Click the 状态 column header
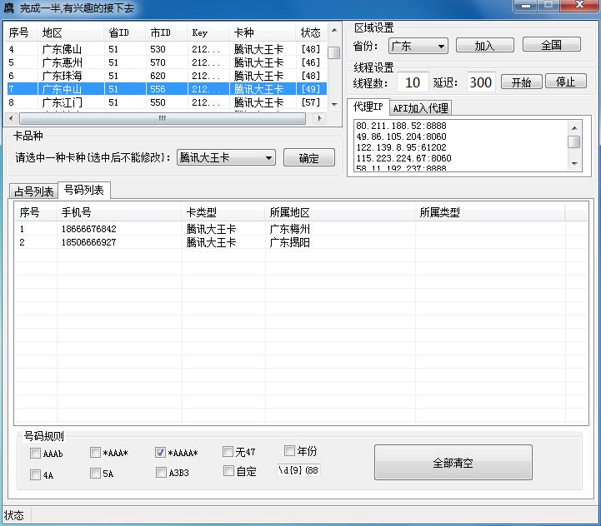The image size is (601, 526). pyautogui.click(x=311, y=33)
